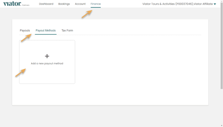Click the Viator Partners logo
Image resolution: width=223 pixels, height=127 pixels.
[16, 4]
